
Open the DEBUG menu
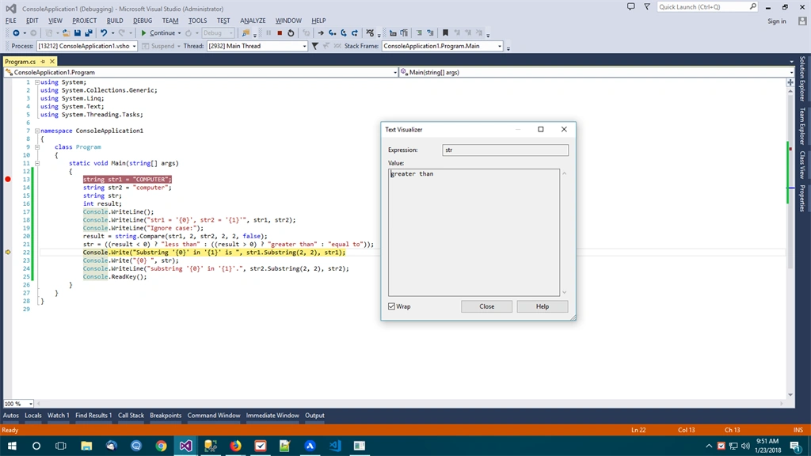[143, 21]
